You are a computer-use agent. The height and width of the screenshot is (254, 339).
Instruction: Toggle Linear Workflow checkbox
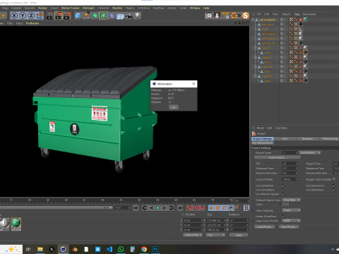click(x=283, y=216)
